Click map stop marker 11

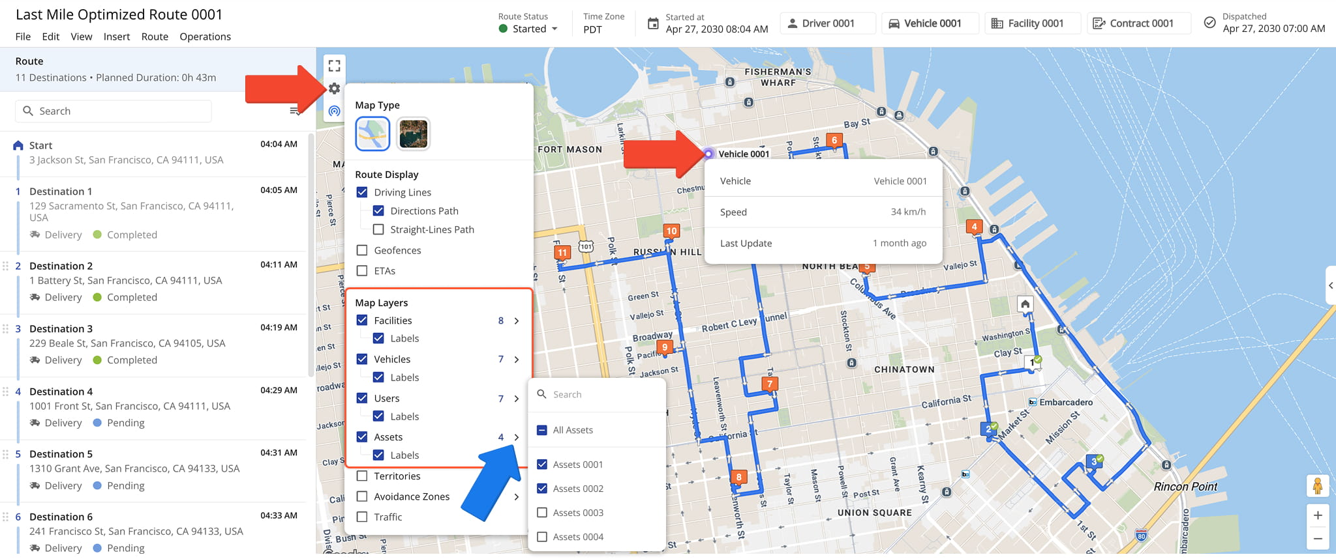pyautogui.click(x=562, y=253)
